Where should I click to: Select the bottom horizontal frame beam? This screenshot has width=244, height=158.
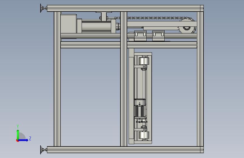point(125,150)
